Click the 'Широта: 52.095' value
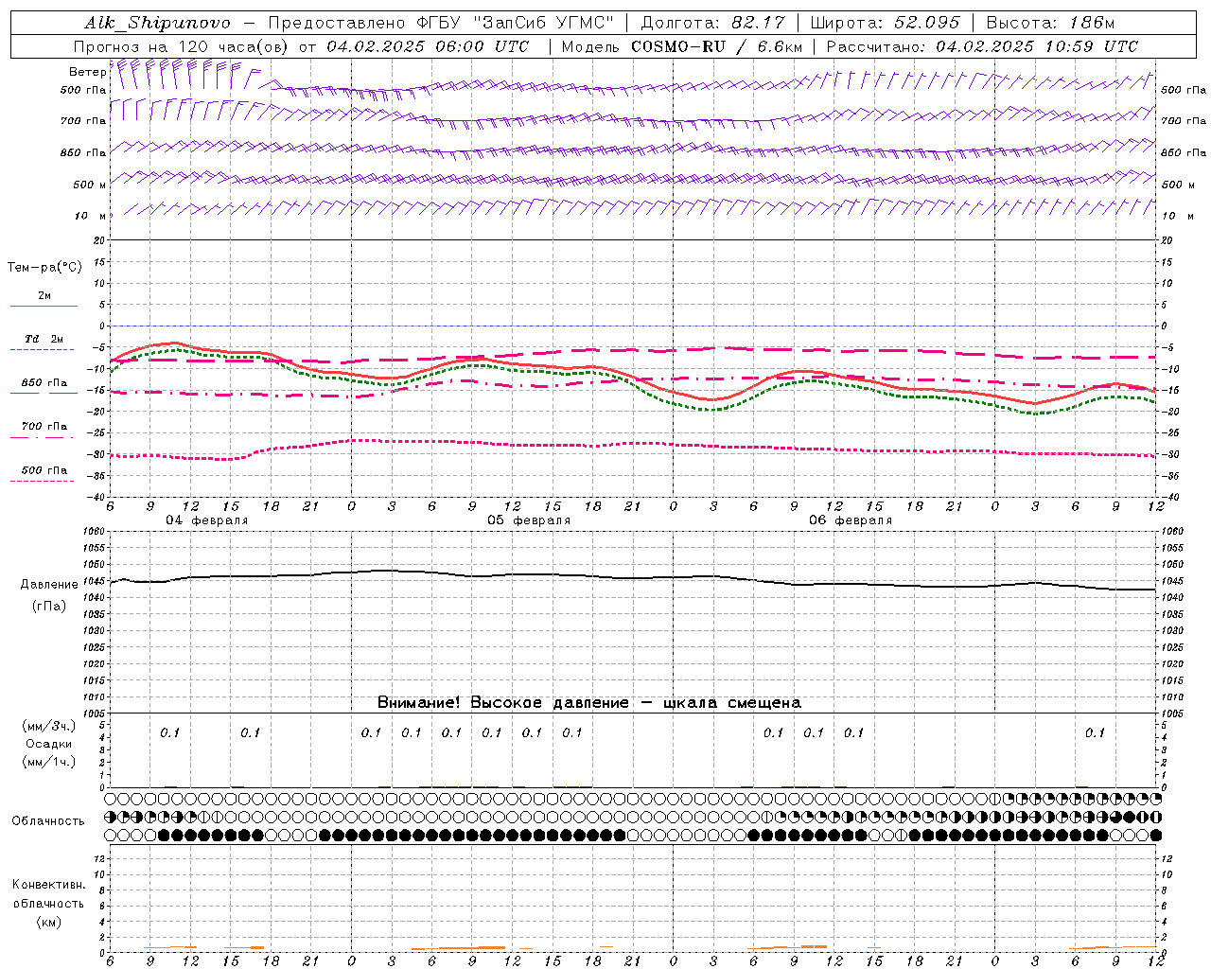The image size is (1211, 969). point(885,23)
